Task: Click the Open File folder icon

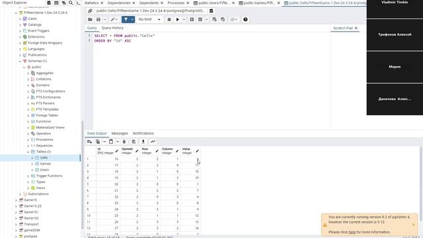Action: pos(90,19)
